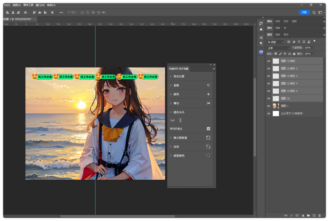
Task: Click the blue 共享 button
Action: [304, 12]
